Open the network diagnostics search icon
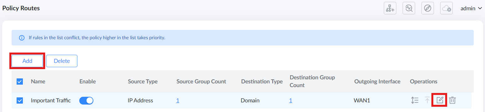The width and height of the screenshot is (485, 112). pos(409,8)
